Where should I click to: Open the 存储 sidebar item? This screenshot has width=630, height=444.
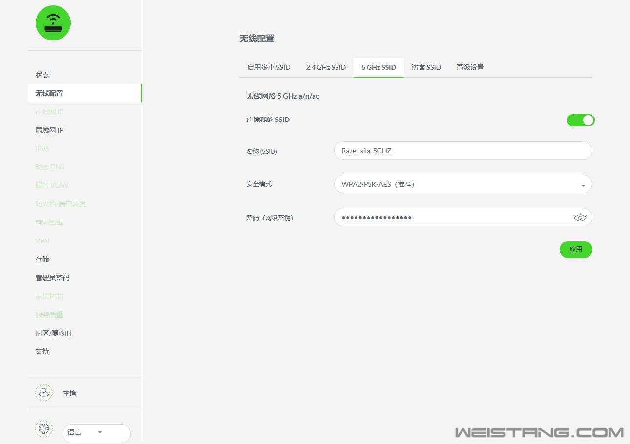42,259
